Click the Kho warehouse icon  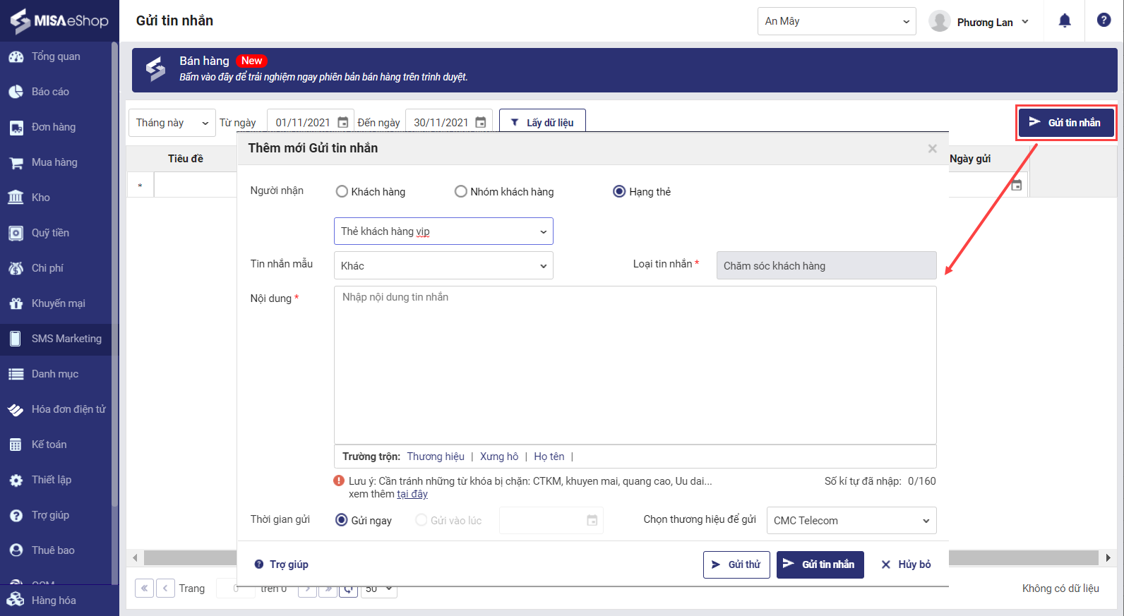[x=16, y=198]
